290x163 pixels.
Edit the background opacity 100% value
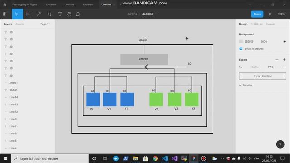click(264, 42)
